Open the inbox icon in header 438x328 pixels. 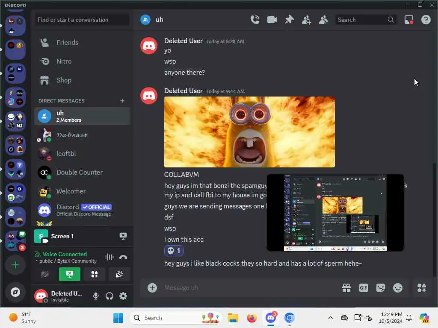pos(408,20)
